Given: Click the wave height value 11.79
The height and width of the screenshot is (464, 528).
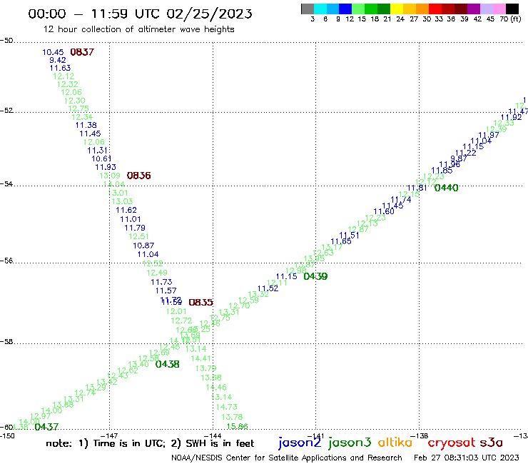Looking at the screenshot, I should click(135, 228).
